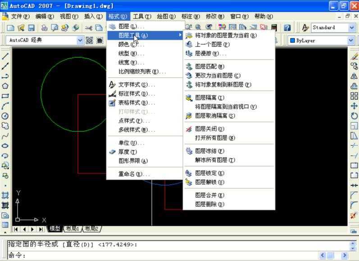Screen dimensions: 359x261
Task: Choose 层漫游(W)... in submenu
Action: [x=229, y=53]
